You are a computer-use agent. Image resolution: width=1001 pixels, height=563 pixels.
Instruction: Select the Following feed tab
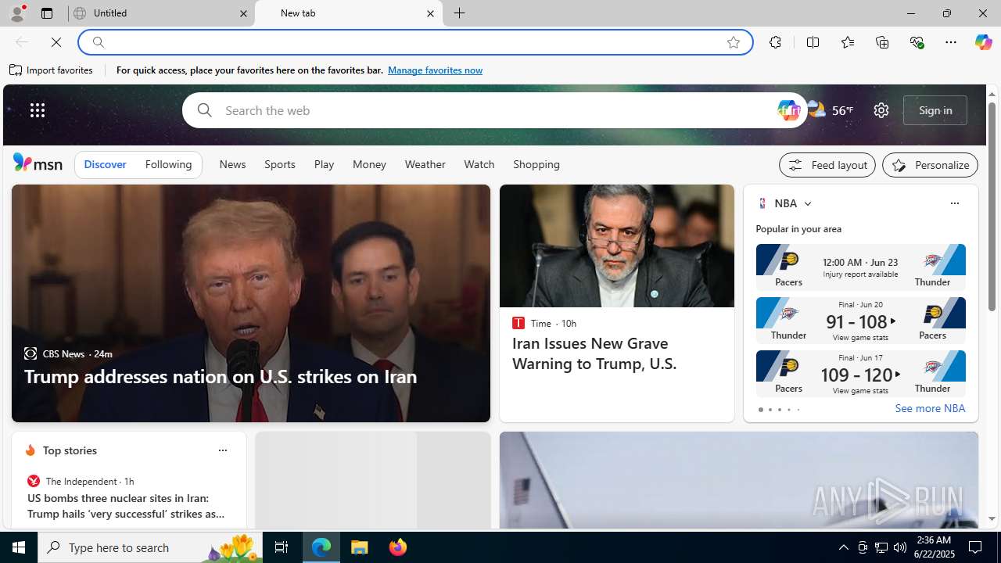click(x=168, y=164)
